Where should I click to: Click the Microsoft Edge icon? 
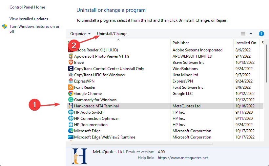(x=71, y=131)
